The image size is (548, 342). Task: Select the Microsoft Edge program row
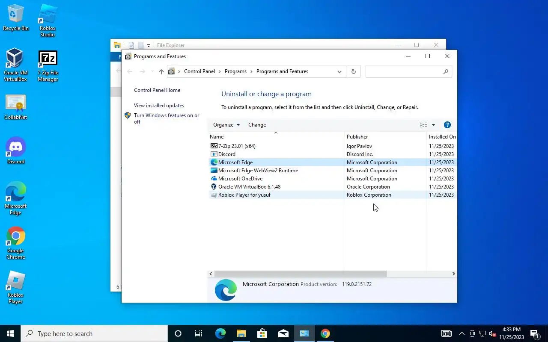332,162
